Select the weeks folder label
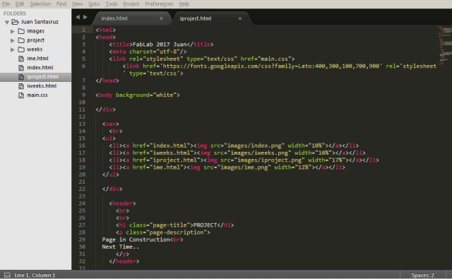452x279 pixels. [x=35, y=49]
